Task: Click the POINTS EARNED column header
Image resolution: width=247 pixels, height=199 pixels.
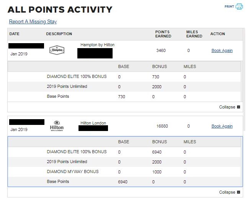Action: 163,34
